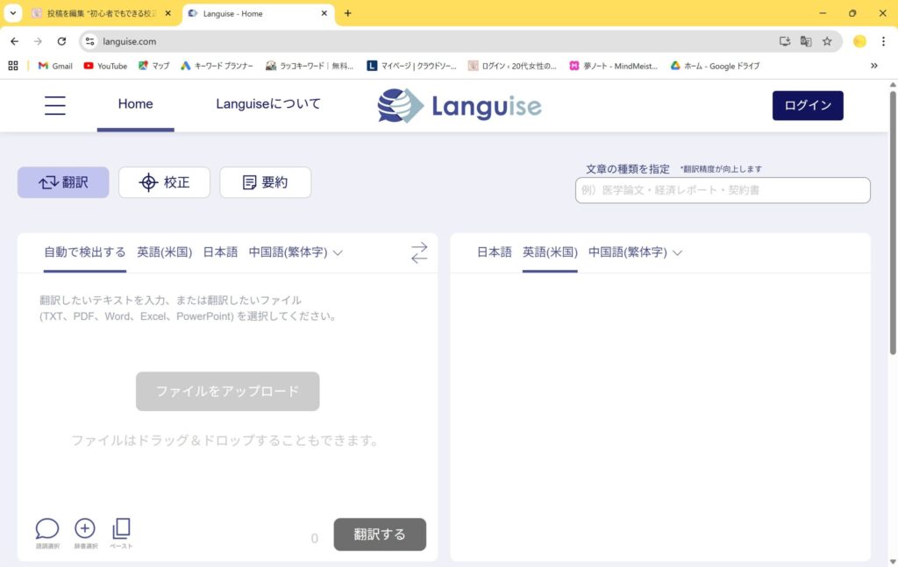Choose 中国語(繁体字) as source language
This screenshot has height=567, width=898.
[288, 252]
